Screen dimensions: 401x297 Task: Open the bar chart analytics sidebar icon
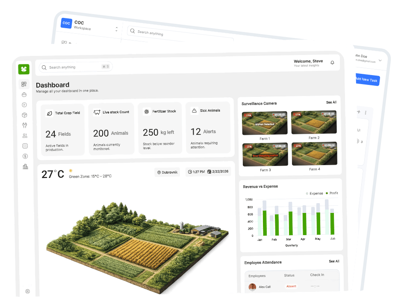click(x=25, y=166)
